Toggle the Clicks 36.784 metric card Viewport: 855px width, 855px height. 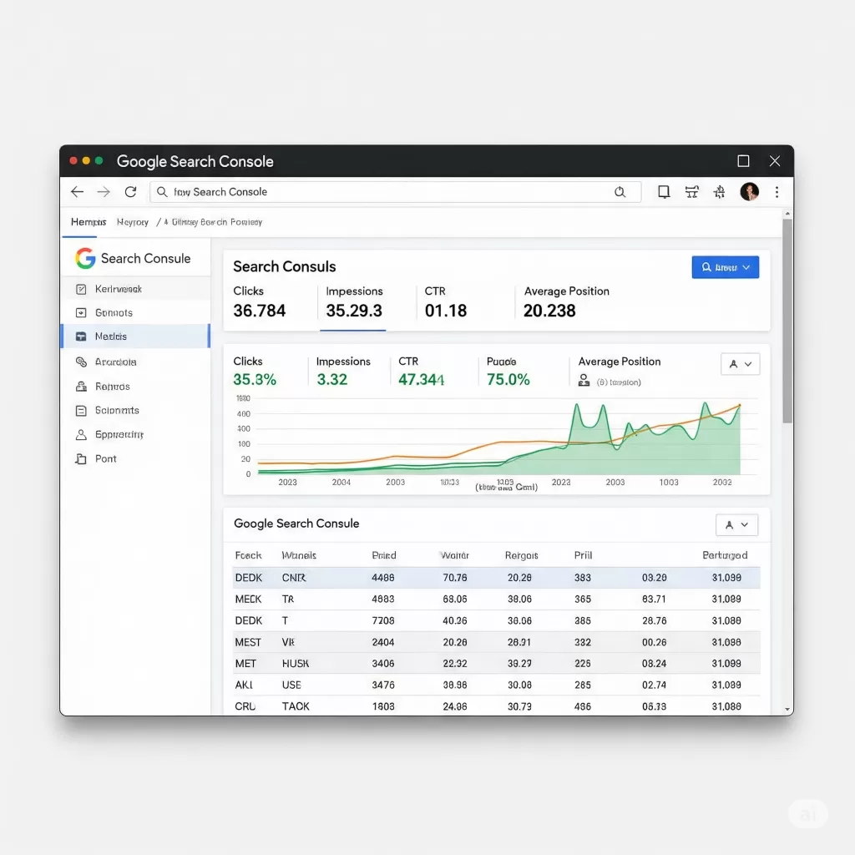260,301
